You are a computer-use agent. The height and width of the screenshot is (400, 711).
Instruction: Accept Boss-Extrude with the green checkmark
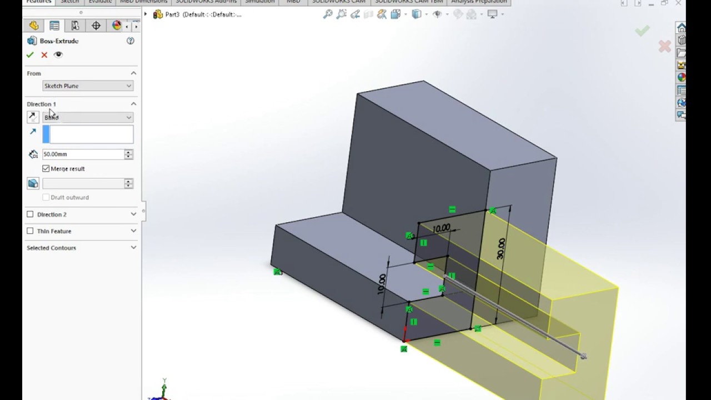pyautogui.click(x=30, y=54)
